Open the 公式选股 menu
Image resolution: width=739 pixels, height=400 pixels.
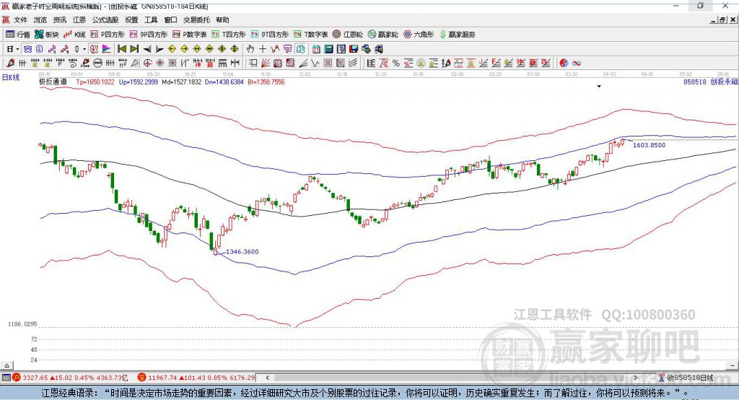tap(105, 19)
